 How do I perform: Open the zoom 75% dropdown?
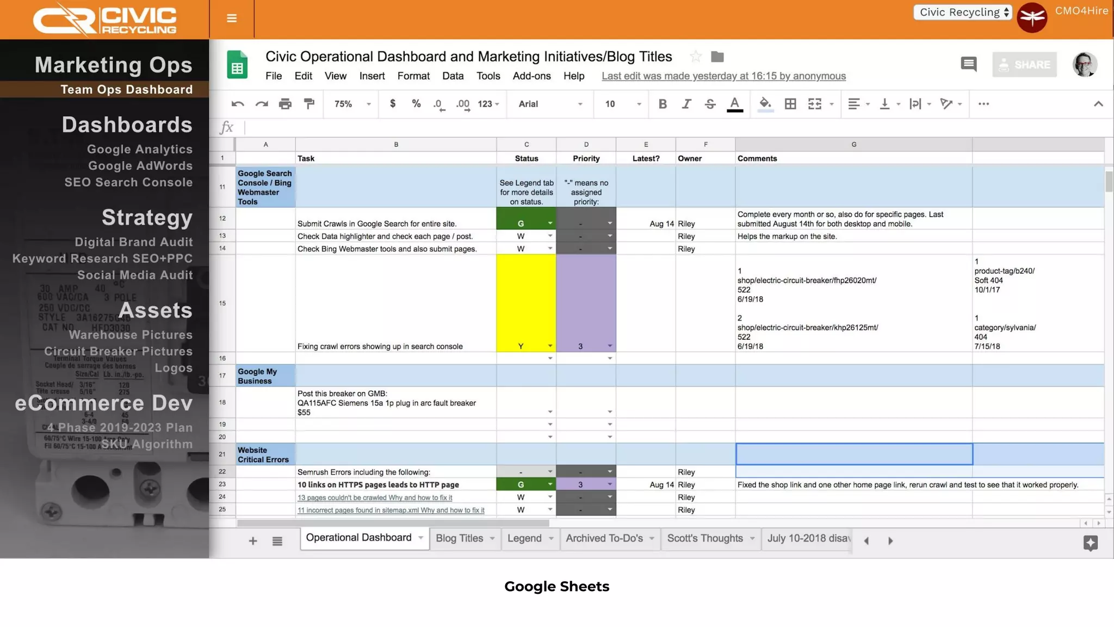(x=352, y=104)
